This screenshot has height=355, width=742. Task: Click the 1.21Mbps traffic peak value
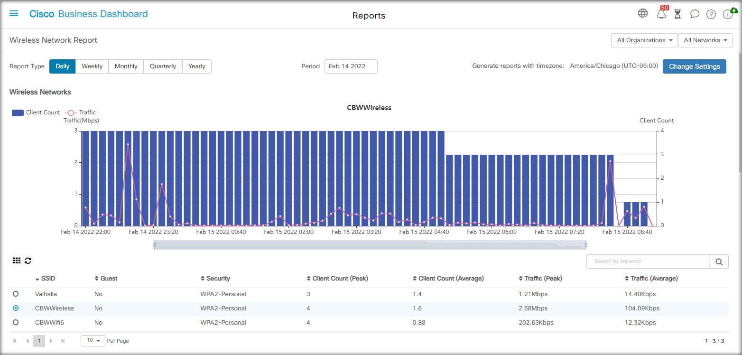click(x=533, y=294)
